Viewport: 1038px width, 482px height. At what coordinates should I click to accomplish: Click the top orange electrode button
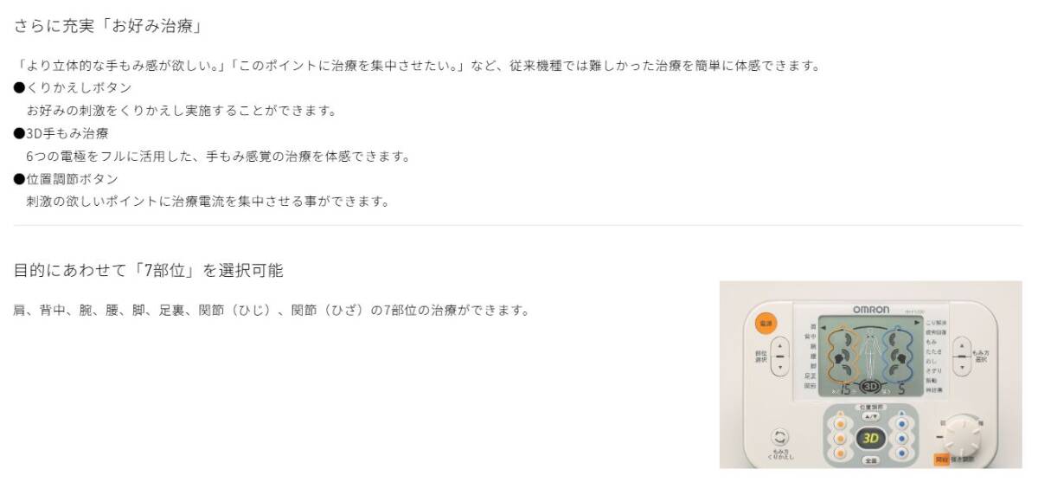[839, 424]
